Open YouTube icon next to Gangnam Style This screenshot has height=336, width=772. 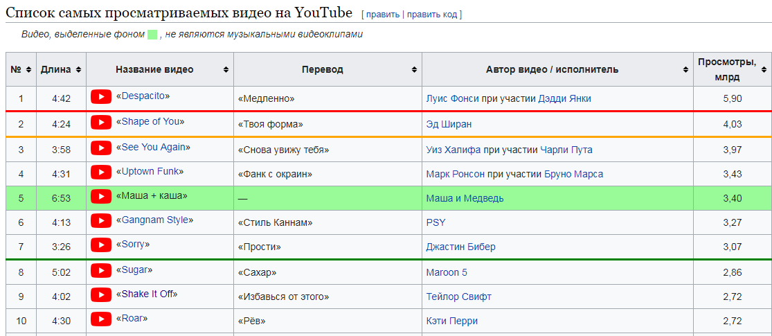101,221
